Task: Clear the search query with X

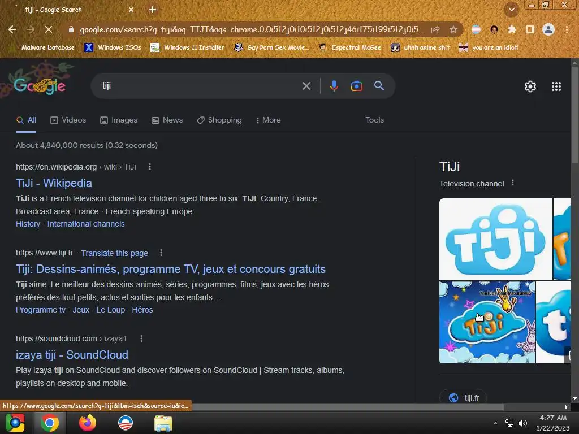Action: pyautogui.click(x=306, y=86)
